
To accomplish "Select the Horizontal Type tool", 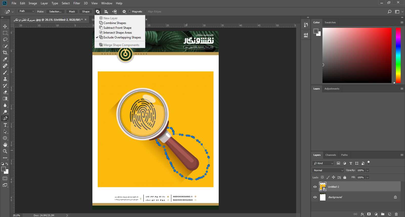I will (5, 125).
